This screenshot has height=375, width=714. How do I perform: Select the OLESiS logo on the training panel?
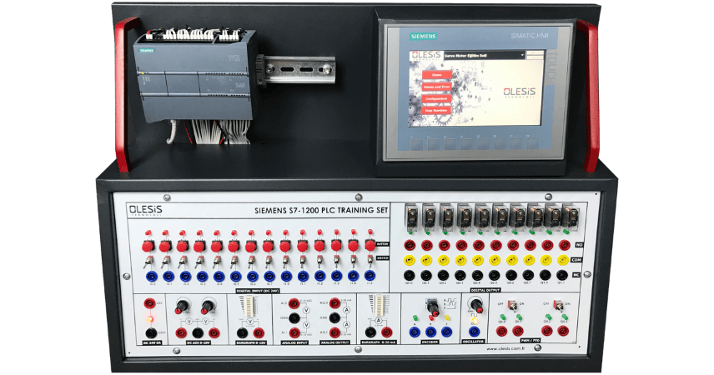tap(145, 211)
